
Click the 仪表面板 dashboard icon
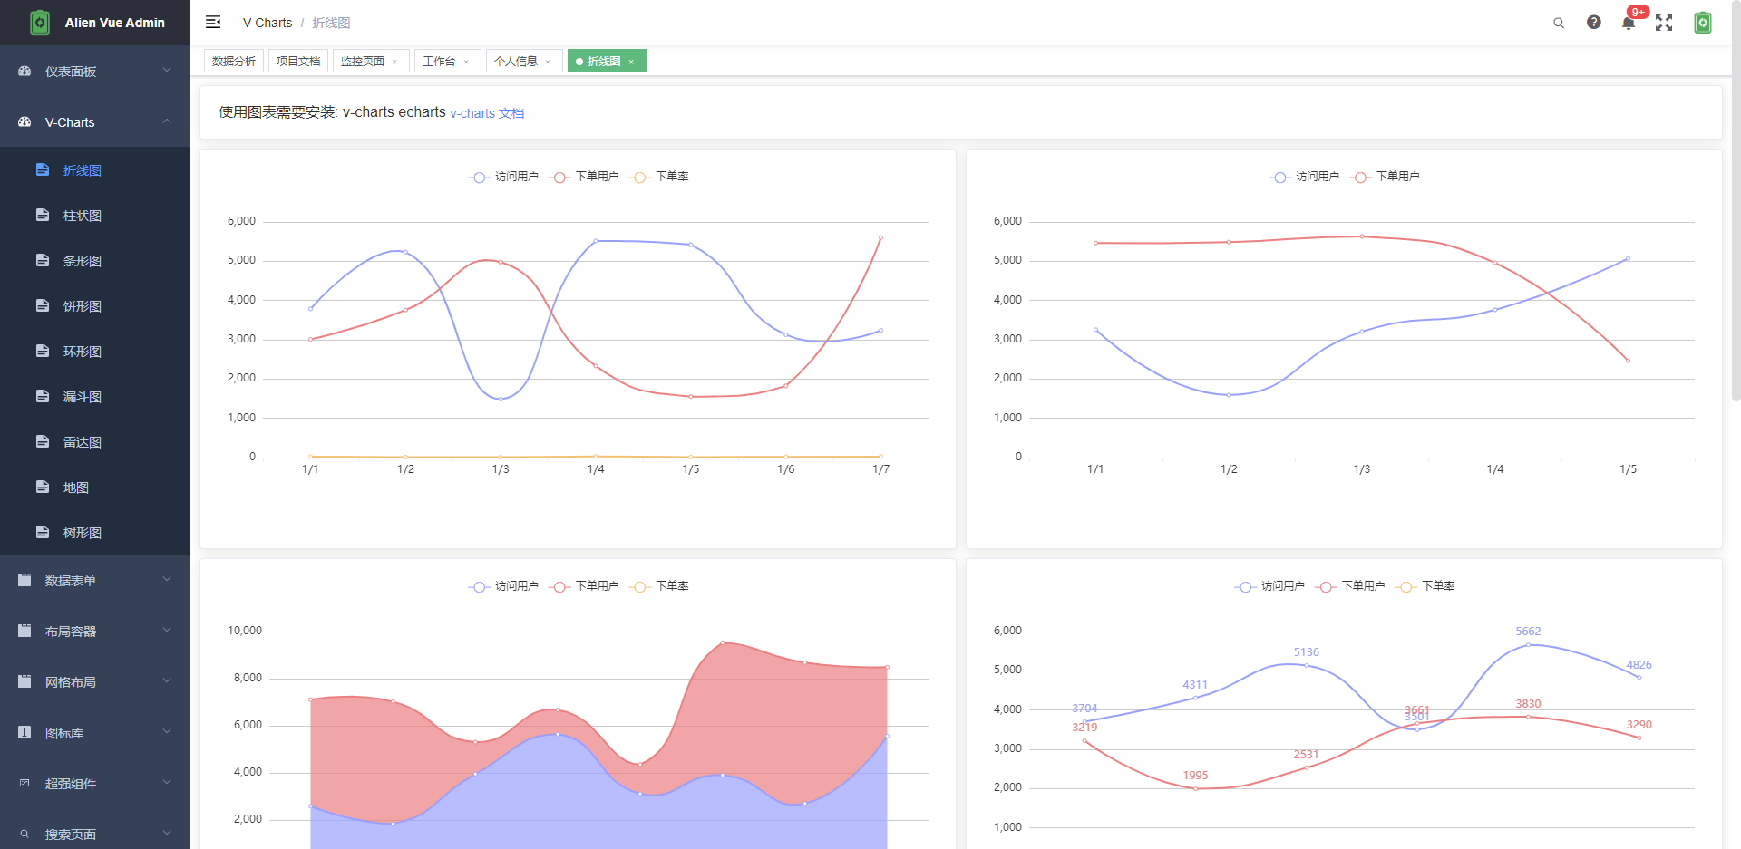point(24,71)
